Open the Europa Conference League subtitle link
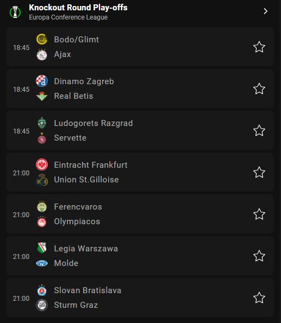 [68, 17]
